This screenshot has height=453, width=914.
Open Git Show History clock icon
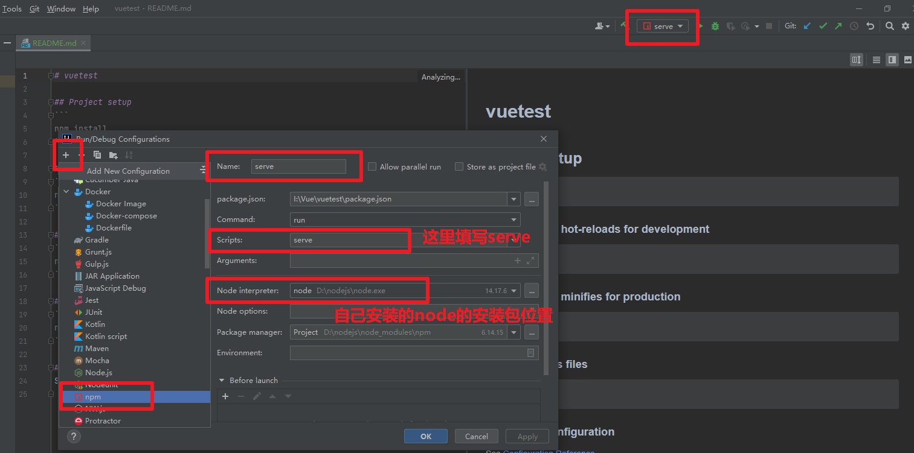pos(854,26)
